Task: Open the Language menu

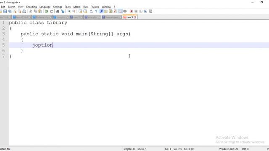Action: click(x=45, y=7)
